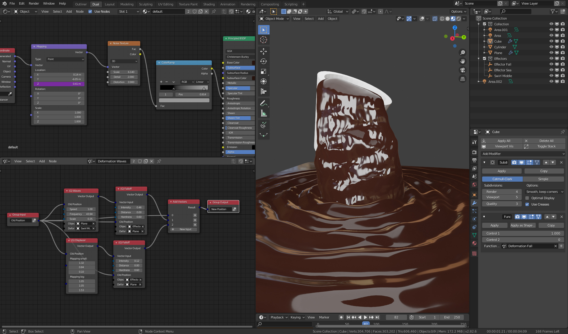Open the Slot 1 material dropdown
The image size is (568, 334).
pos(129,11)
